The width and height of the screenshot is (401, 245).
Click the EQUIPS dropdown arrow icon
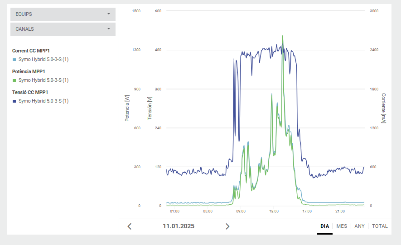point(109,14)
